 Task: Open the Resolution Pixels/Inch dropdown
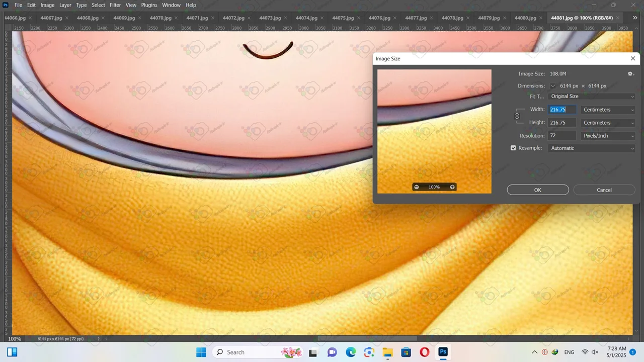608,136
